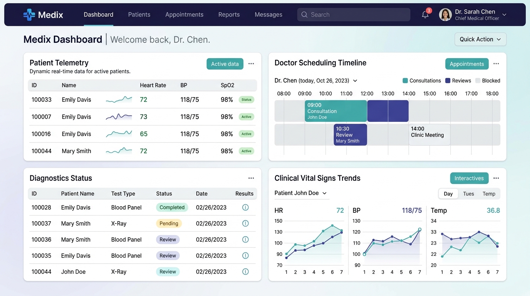Open the Quick Action dropdown

pyautogui.click(x=480, y=39)
